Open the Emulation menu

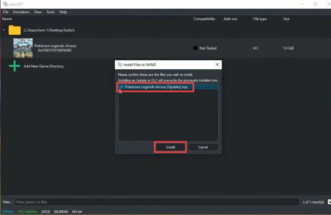point(21,12)
